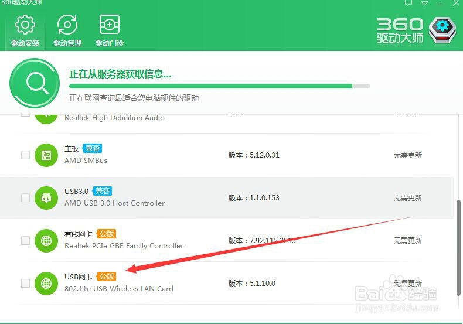Viewport: 463px width, 324px height.
Task: Click the vertical scrollbar thumb
Action: click(458, 248)
